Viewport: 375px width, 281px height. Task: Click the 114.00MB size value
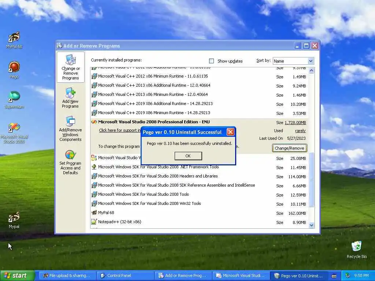(x=297, y=177)
